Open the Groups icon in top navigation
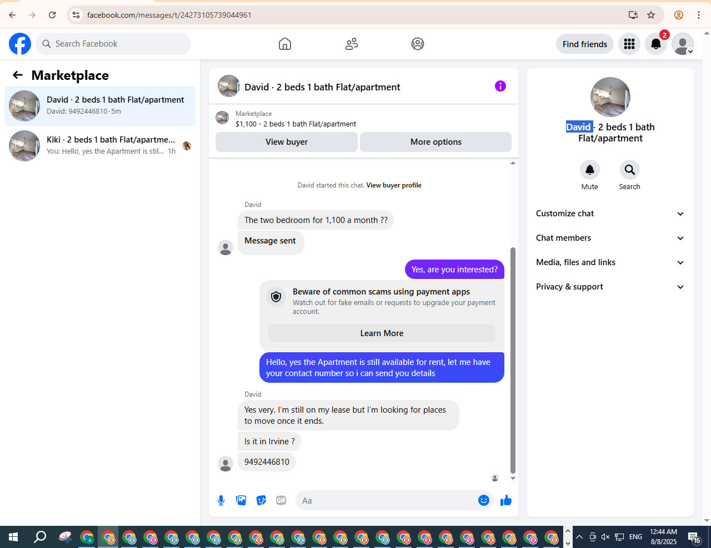Image resolution: width=711 pixels, height=548 pixels. coord(418,44)
